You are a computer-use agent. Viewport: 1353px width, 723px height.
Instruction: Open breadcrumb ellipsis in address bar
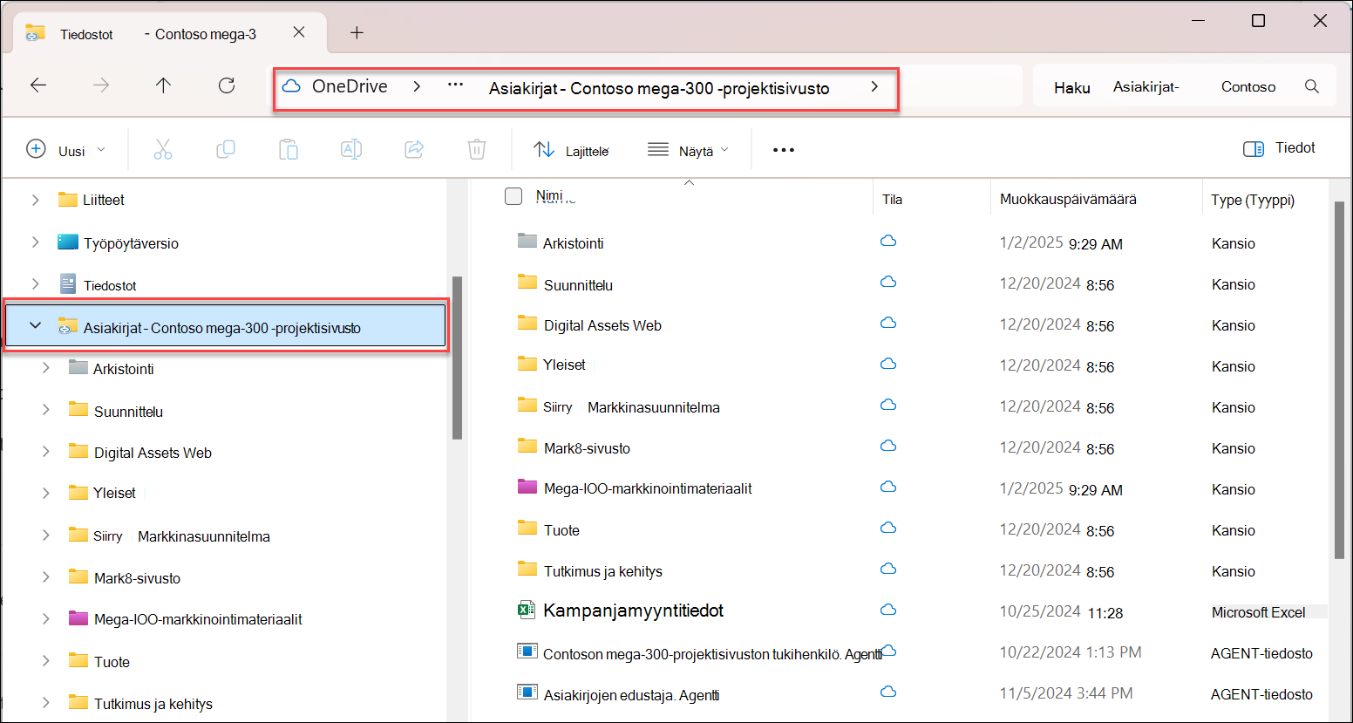[x=455, y=85]
